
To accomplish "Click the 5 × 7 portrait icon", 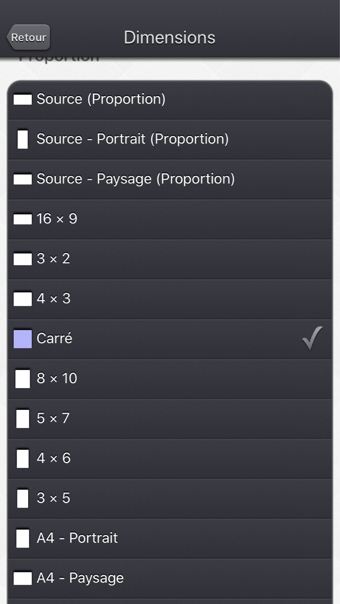I will (23, 419).
